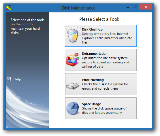160x136 pixels.
Task: Click the app icon in title bar
Action: click(9, 8)
